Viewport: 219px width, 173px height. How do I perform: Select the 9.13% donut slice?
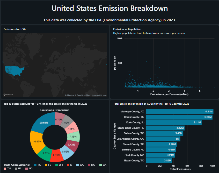point(56,155)
